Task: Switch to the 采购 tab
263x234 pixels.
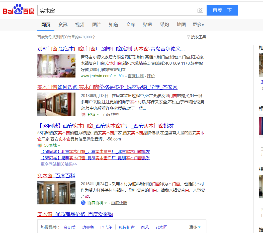Action: [x=164, y=25]
